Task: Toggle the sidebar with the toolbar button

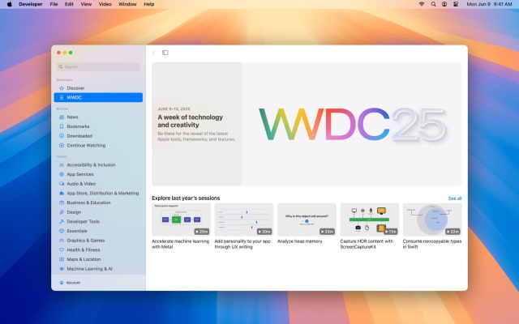Action: point(165,53)
